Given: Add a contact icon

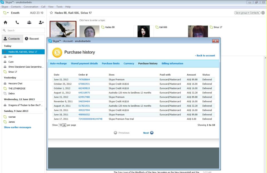Looking at the screenshot, I should [41, 22].
